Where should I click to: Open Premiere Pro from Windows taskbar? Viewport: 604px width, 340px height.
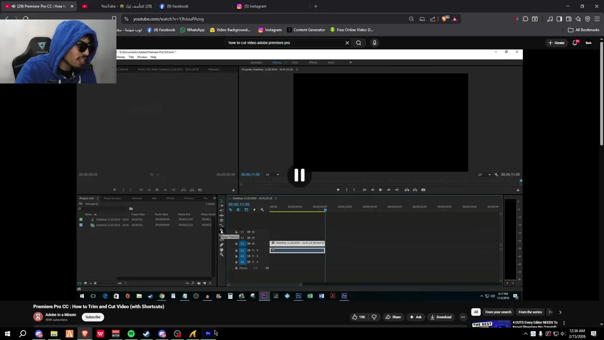click(x=208, y=334)
